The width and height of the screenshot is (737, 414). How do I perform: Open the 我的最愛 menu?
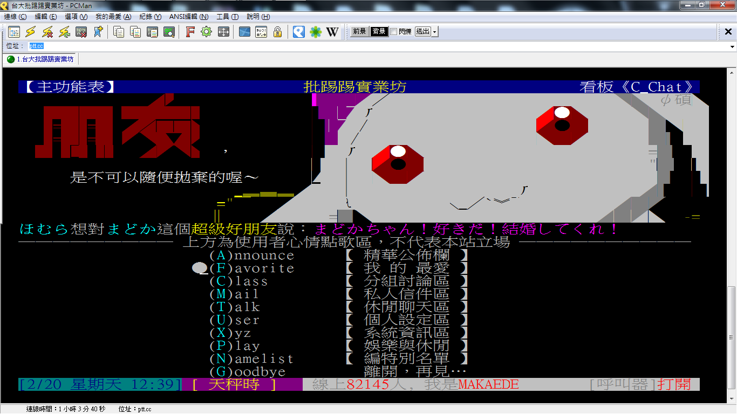pos(113,17)
